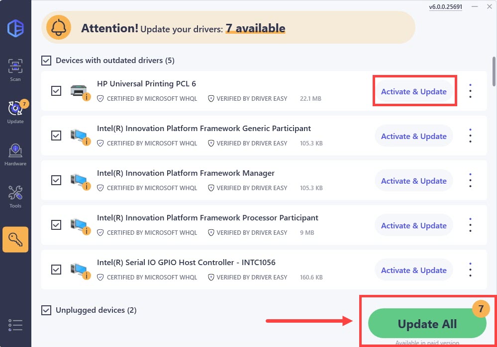
Task: Click the orange key activation icon
Action: [15, 239]
